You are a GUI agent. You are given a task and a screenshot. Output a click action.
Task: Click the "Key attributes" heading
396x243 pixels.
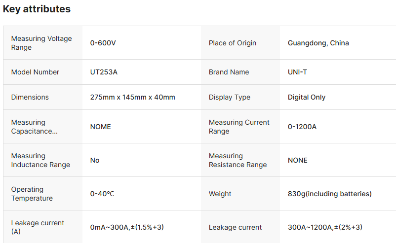tap(37, 9)
